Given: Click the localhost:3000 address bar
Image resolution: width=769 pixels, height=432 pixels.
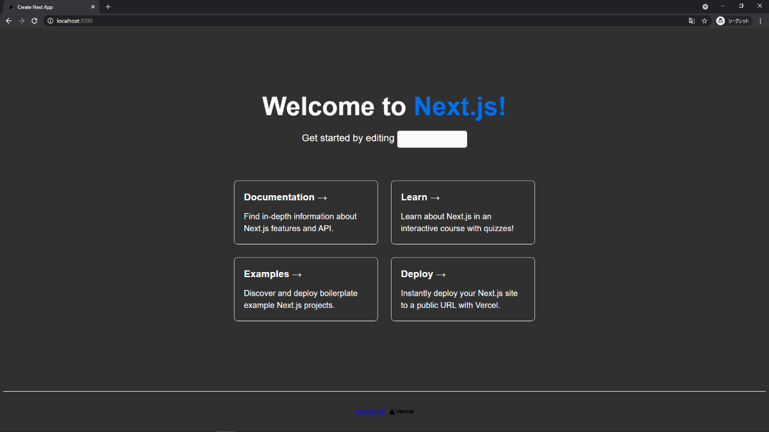Looking at the screenshot, I should [365, 21].
